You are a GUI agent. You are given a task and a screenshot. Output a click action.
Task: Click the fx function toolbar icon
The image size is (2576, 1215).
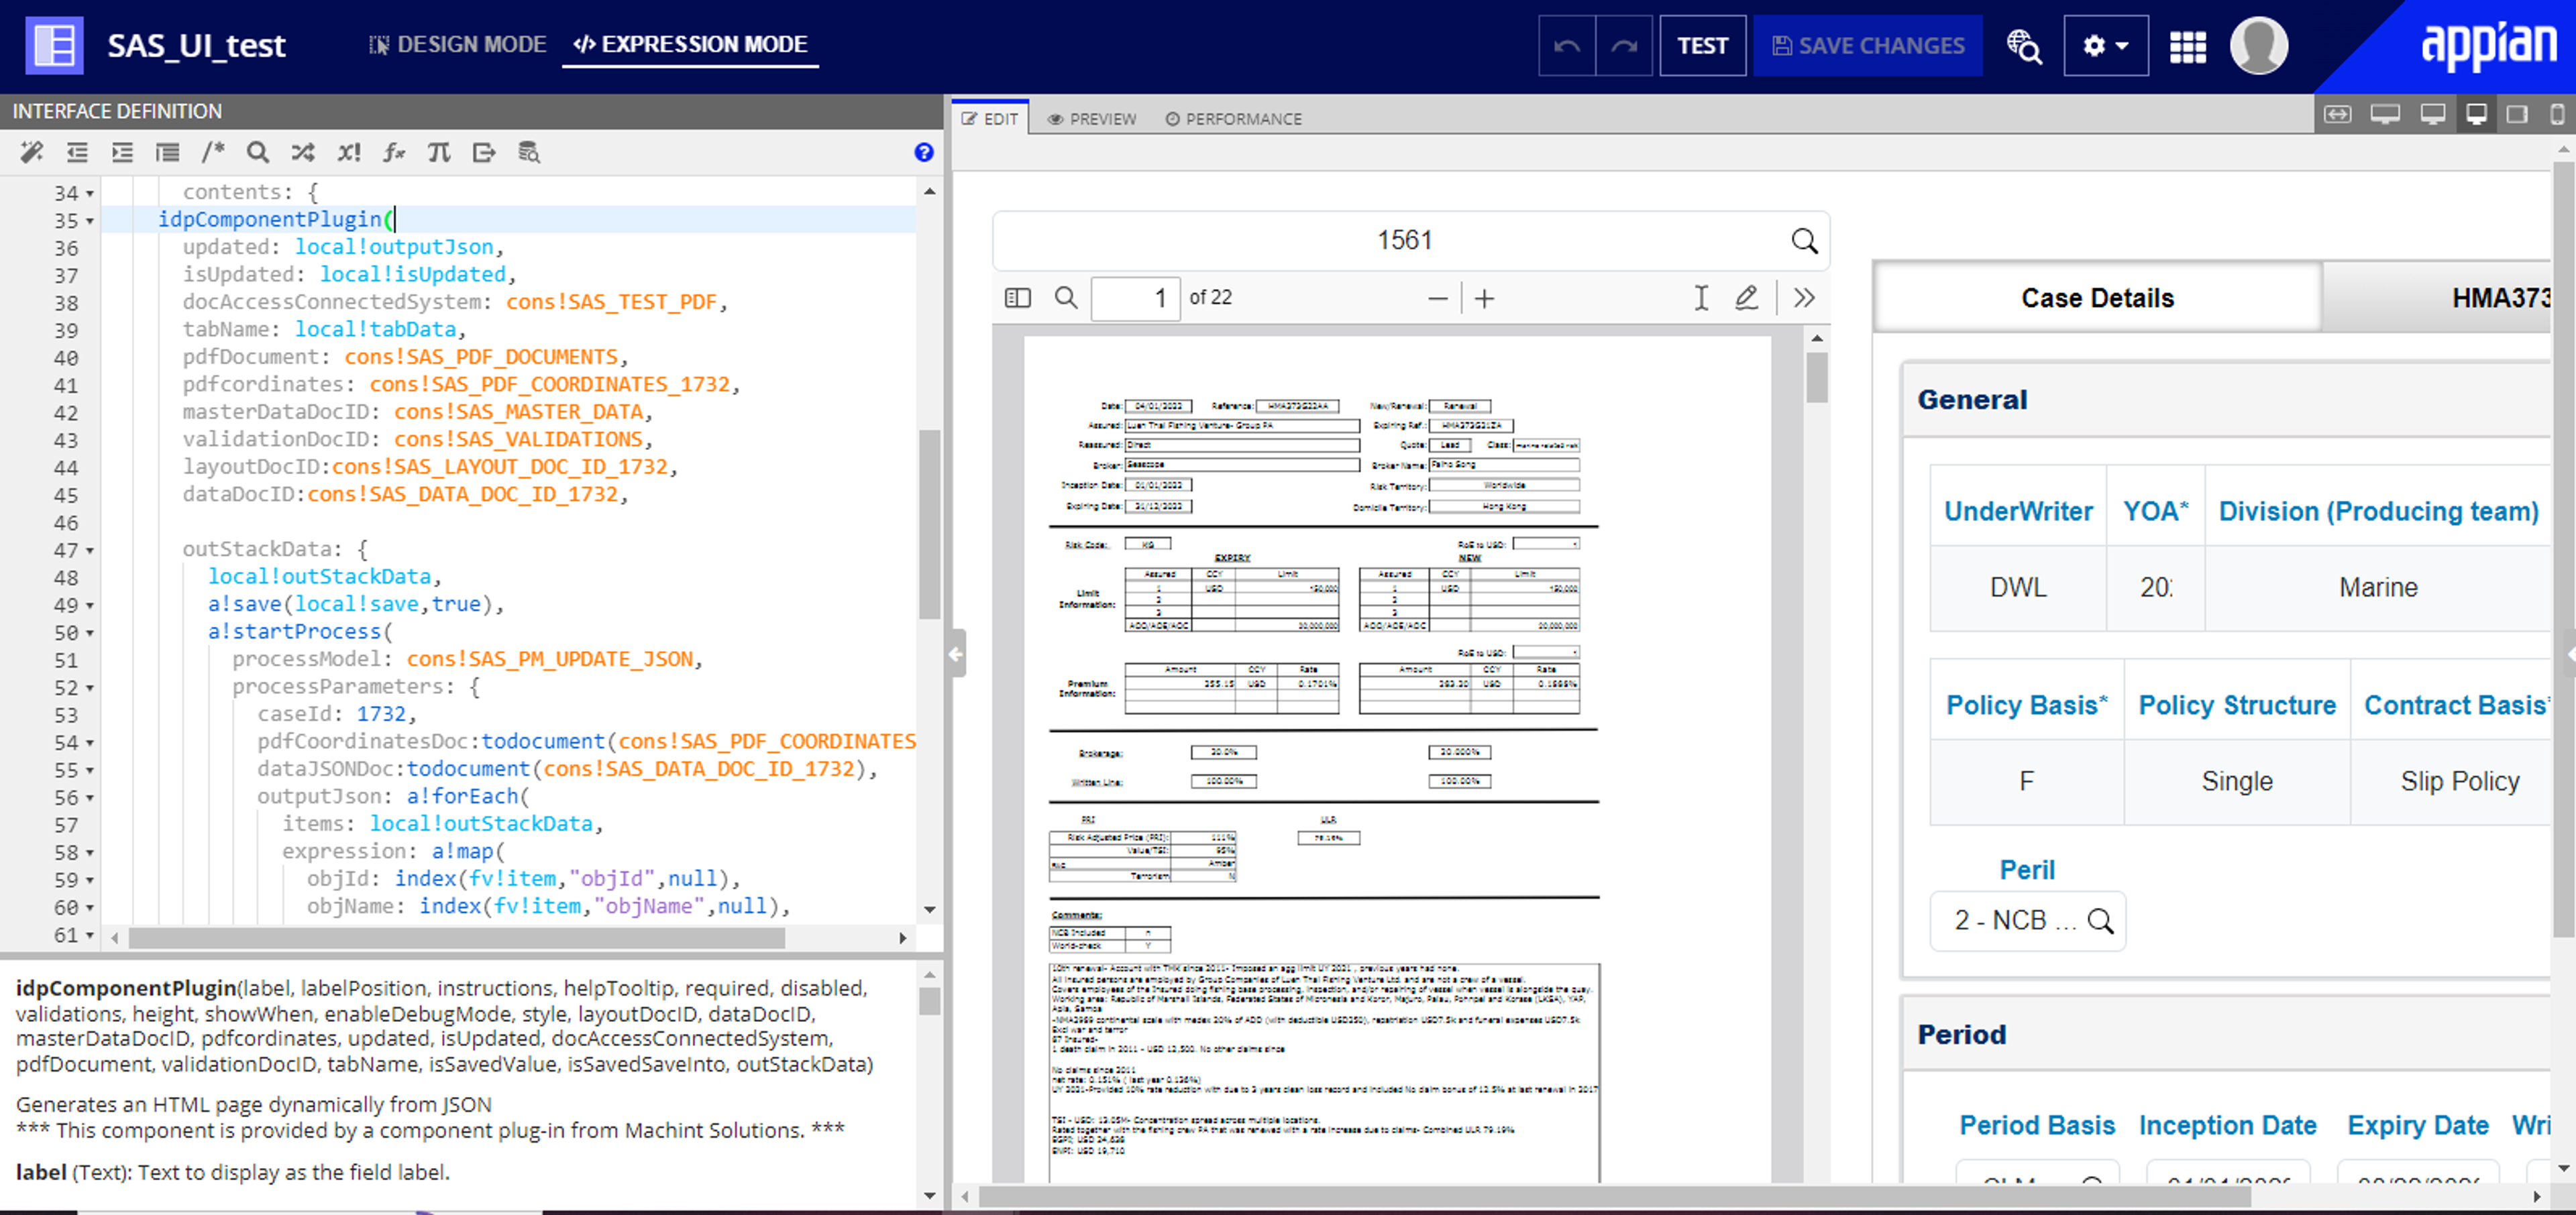(394, 152)
